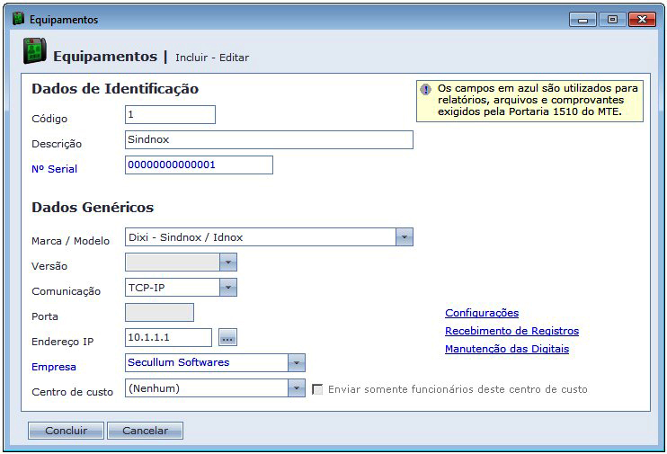Click the Centro de custo label
667x454 pixels.
(x=72, y=392)
